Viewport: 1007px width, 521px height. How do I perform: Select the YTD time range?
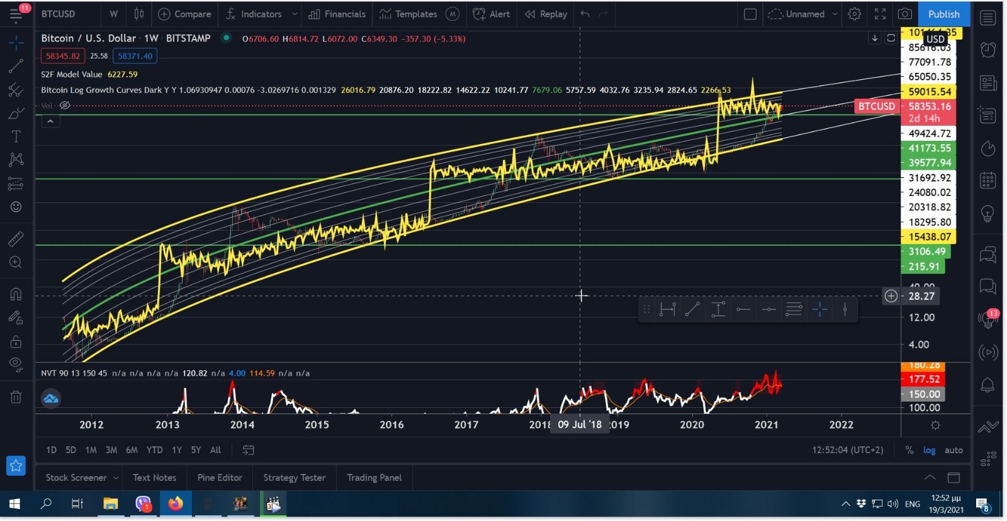(154, 450)
